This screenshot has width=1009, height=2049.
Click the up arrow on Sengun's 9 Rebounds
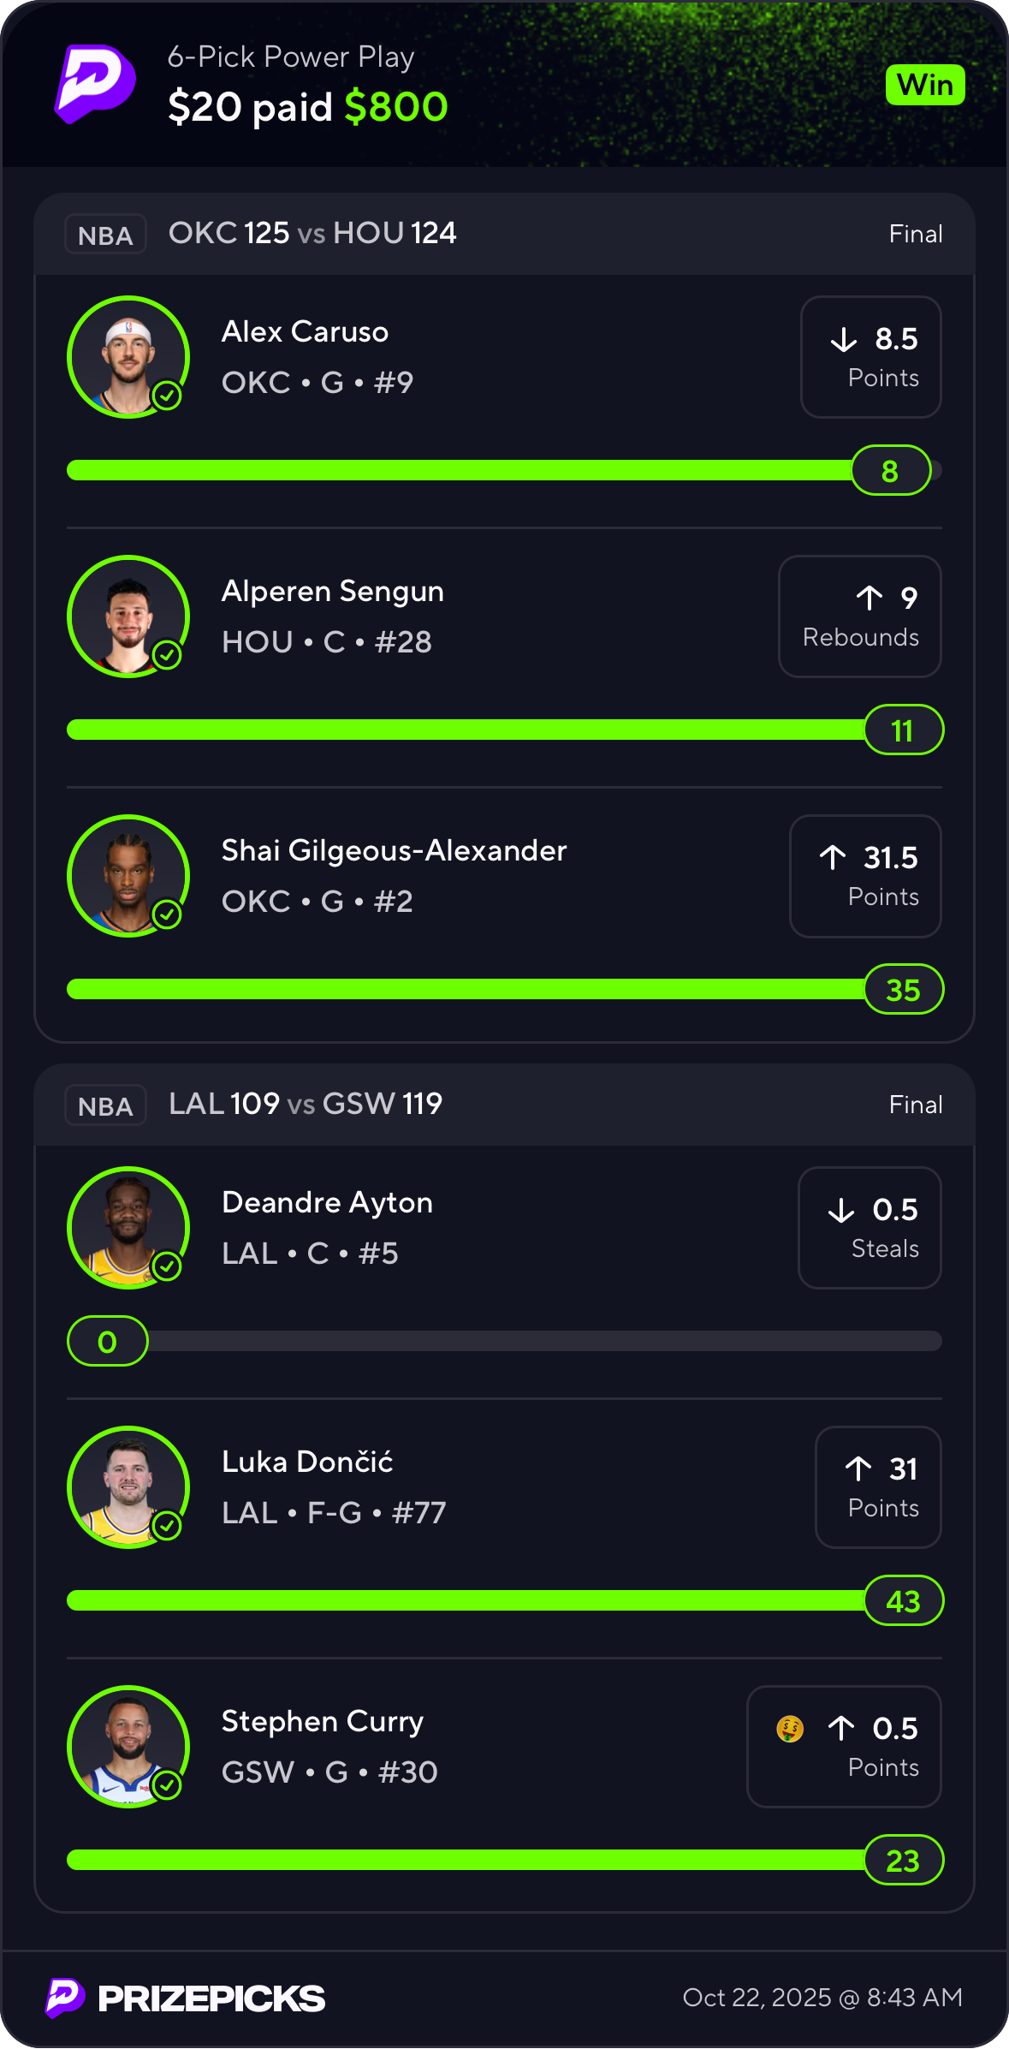pyautogui.click(x=869, y=598)
